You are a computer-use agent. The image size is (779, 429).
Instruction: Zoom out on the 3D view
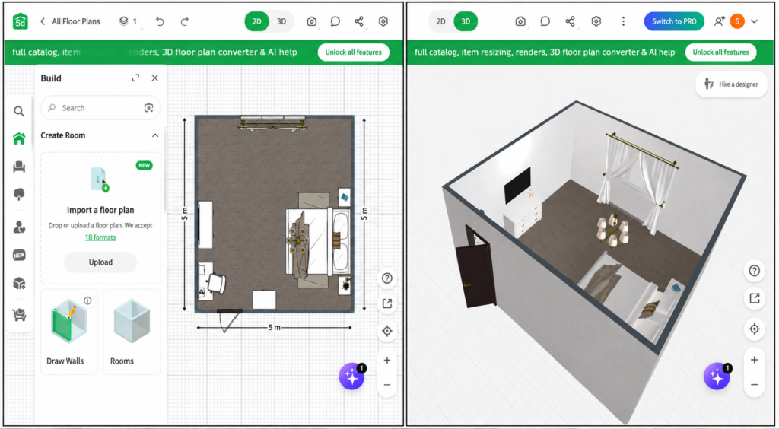point(754,385)
